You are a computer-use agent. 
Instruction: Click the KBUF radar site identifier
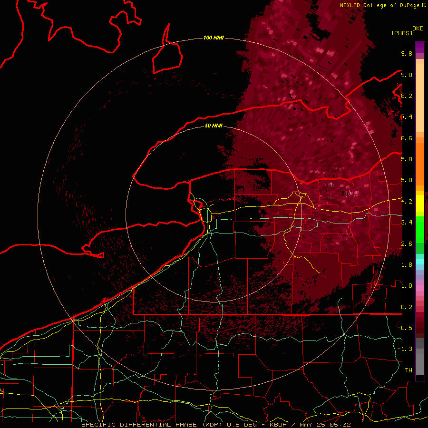[278, 425]
